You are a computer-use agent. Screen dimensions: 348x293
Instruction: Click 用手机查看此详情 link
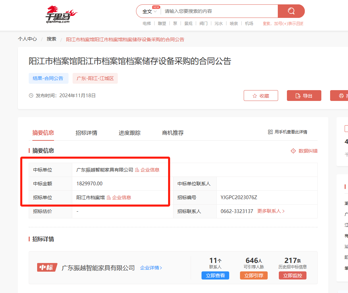pos(291,132)
